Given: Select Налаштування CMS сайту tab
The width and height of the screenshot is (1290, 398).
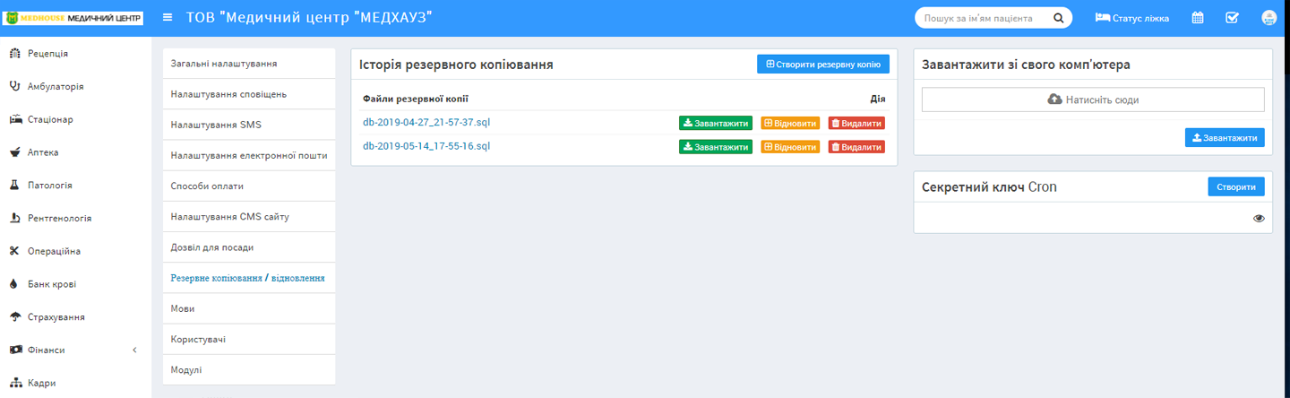Looking at the screenshot, I should [249, 216].
